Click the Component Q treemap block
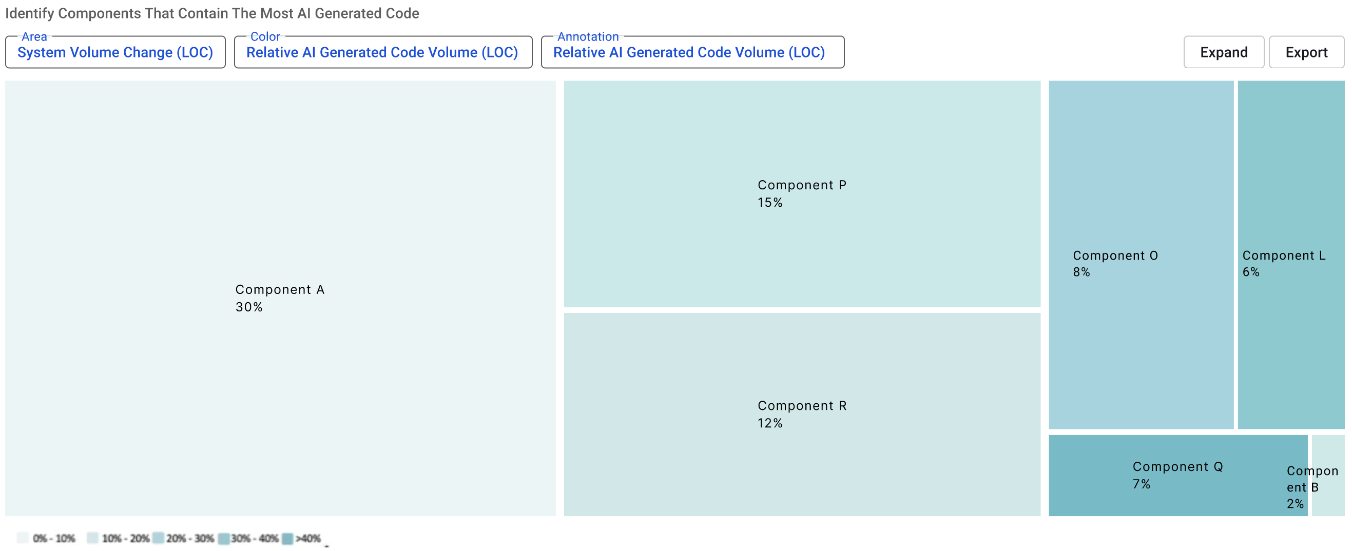This screenshot has width=1352, height=551. point(1177,476)
